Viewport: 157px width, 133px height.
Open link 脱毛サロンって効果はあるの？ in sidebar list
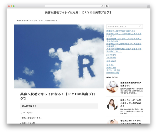tap(124, 45)
